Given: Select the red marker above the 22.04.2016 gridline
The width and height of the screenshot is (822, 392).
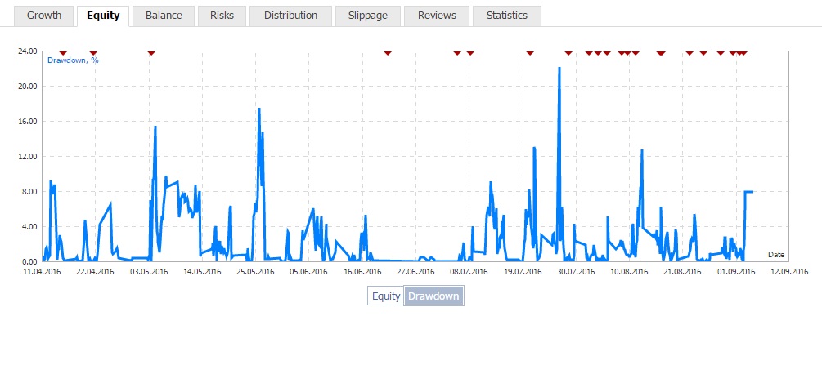Looking at the screenshot, I should pos(93,53).
